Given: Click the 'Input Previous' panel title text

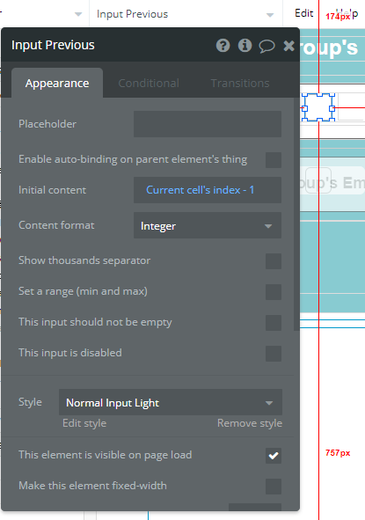Looking at the screenshot, I should tap(53, 45).
